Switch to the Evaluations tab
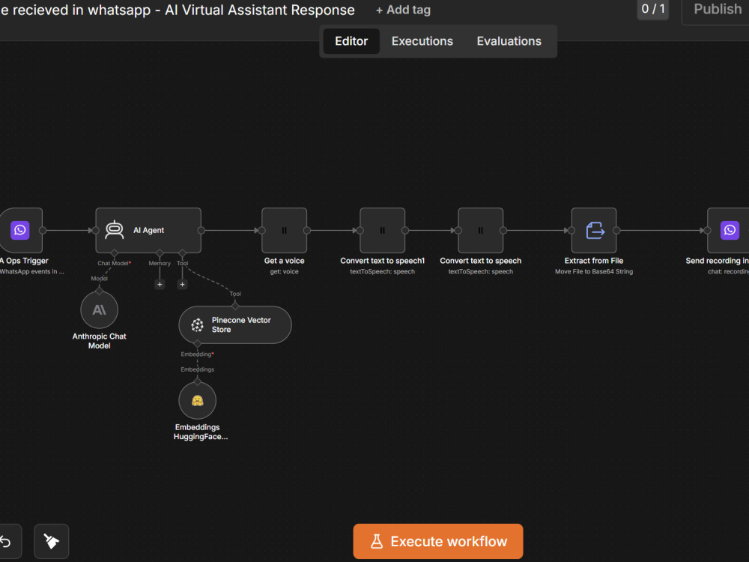 point(509,41)
